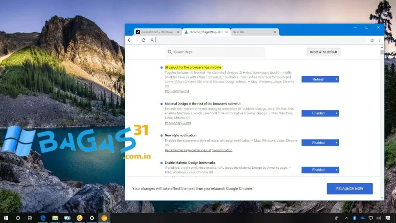Open the network tray icon
The width and height of the screenshot is (396, 223).
click(370, 218)
